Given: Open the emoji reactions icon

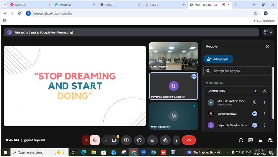Looking at the screenshot, I should coord(139,140).
